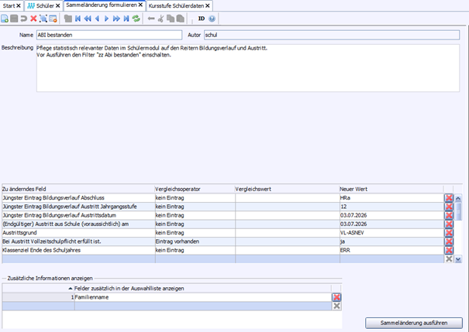Click the new record toolbar icon
Viewport: 469px width, 332px height.
click(6, 18)
